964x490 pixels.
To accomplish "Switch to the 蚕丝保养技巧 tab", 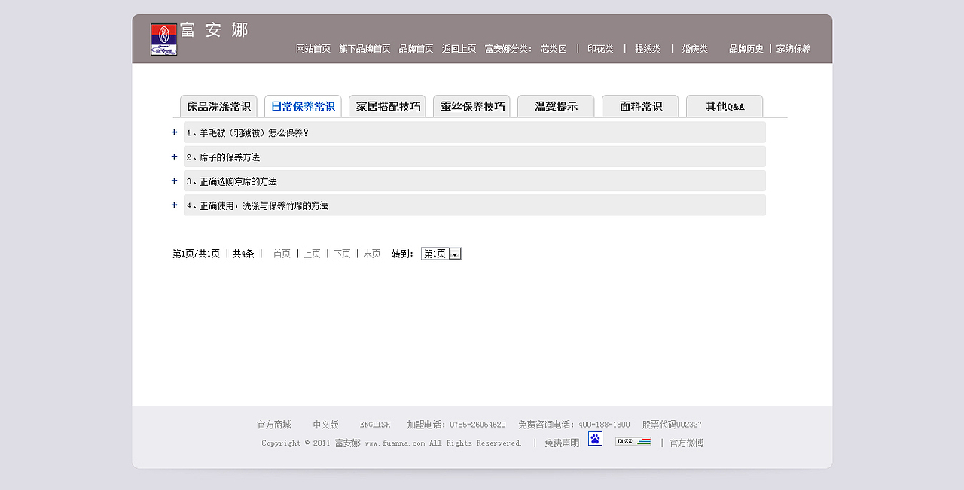I will coord(471,106).
